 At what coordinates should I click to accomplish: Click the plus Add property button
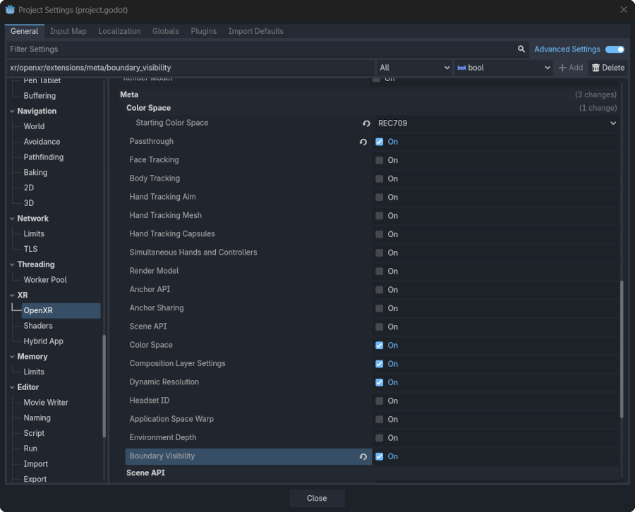[570, 68]
